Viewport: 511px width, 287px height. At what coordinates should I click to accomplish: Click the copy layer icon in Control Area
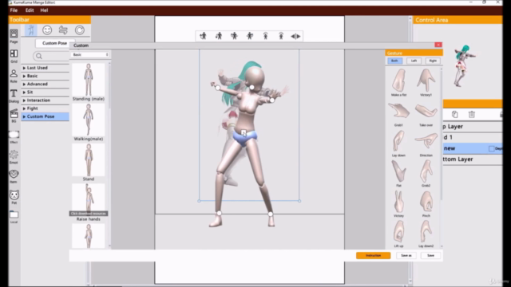[x=454, y=114]
